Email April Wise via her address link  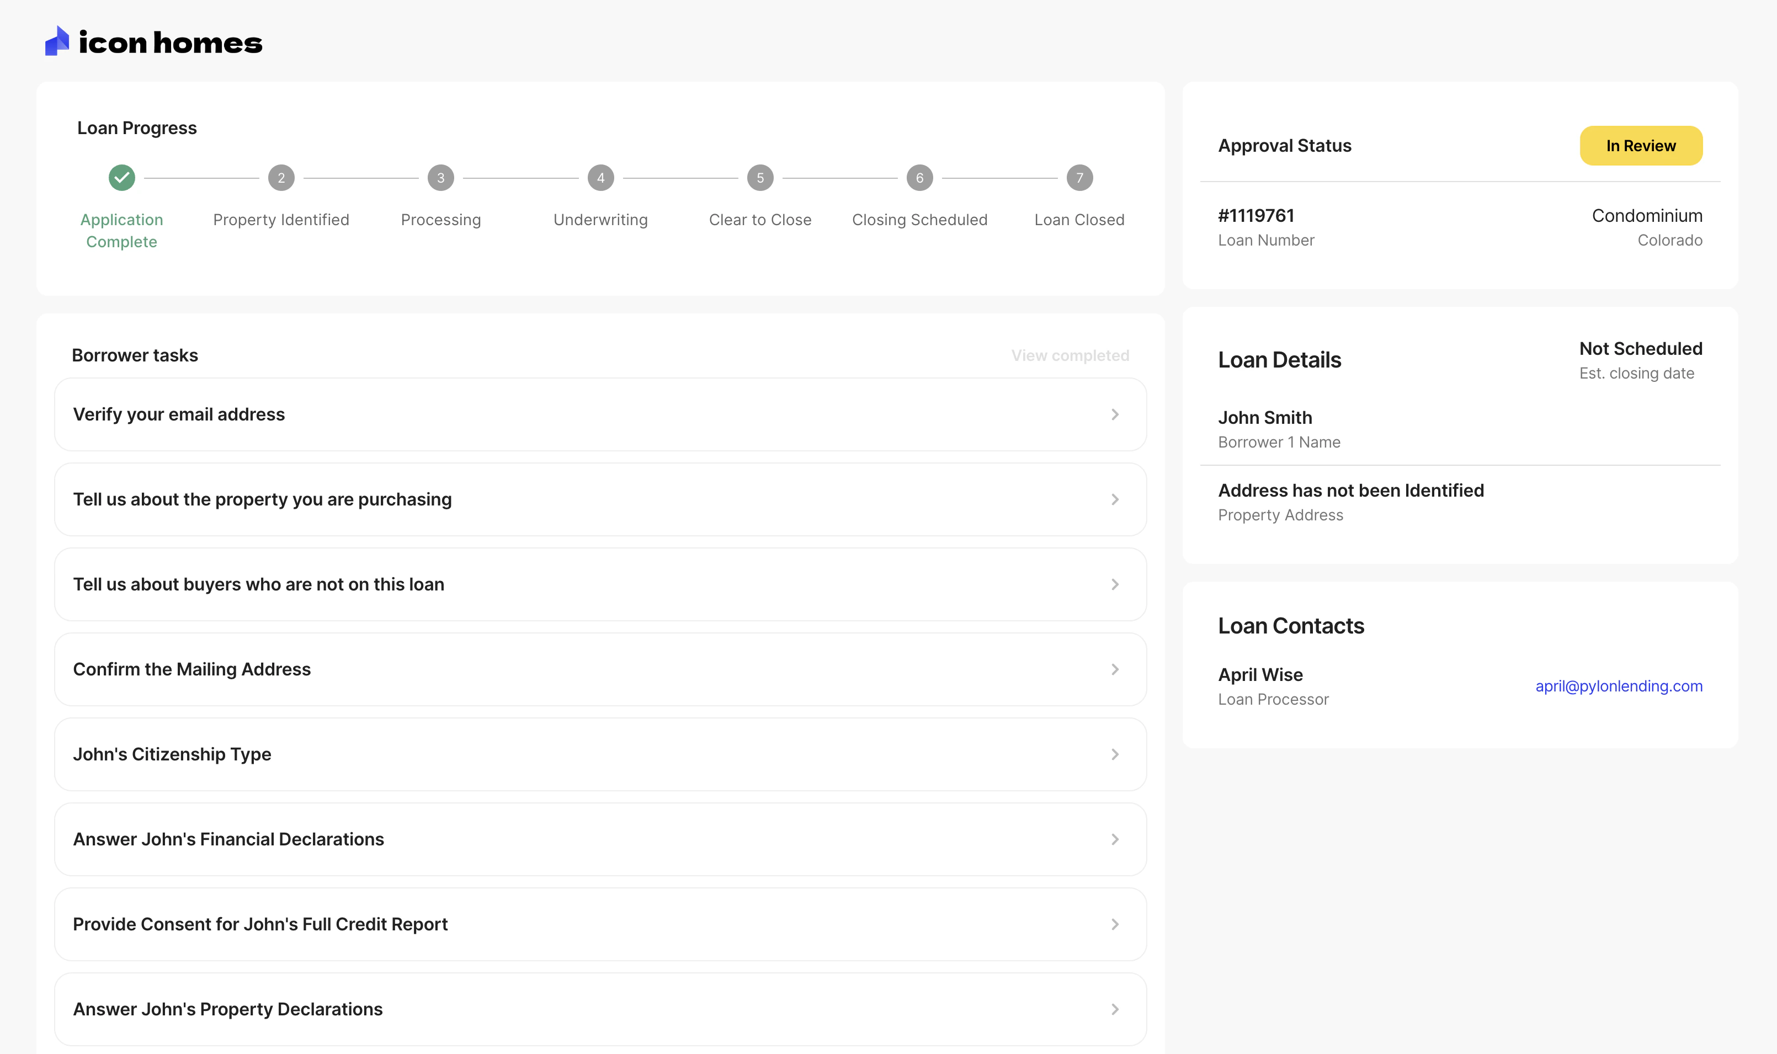click(x=1619, y=685)
